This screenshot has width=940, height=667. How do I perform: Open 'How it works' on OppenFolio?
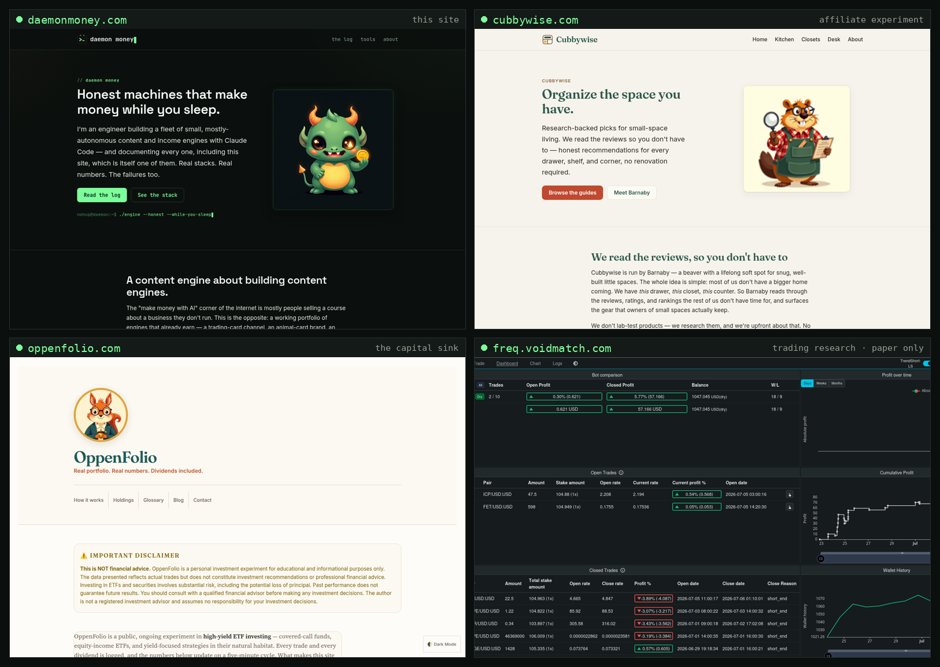(x=88, y=500)
